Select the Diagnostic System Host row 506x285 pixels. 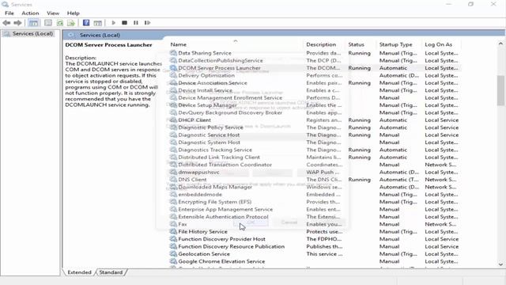pos(315,142)
